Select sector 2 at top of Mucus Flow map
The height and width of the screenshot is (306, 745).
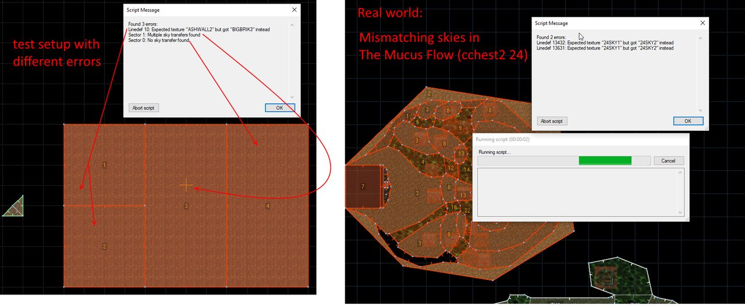tap(429, 93)
